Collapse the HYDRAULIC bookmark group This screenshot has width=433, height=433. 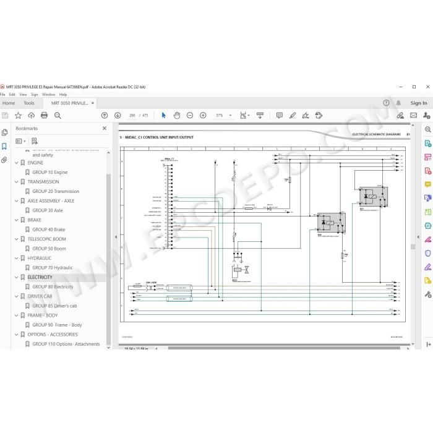coord(16,258)
